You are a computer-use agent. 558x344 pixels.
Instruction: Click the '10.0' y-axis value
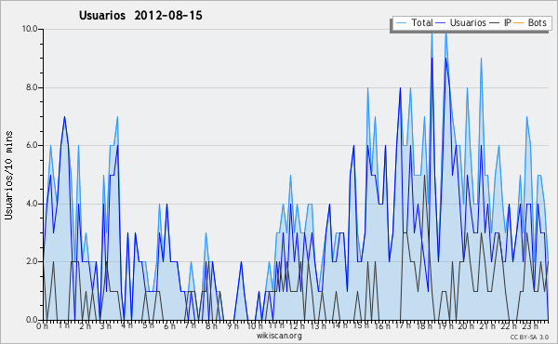31,29
